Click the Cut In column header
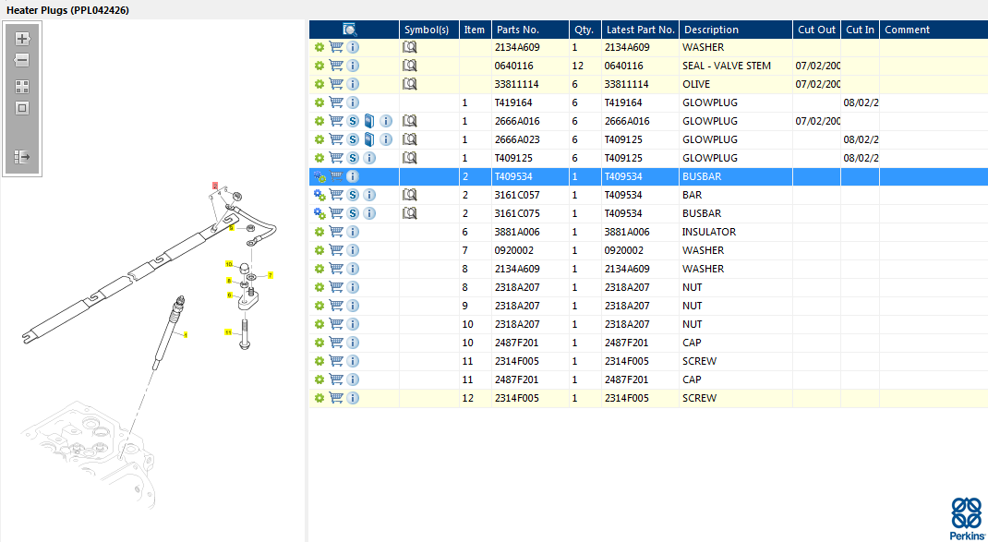The image size is (988, 542). click(x=860, y=29)
